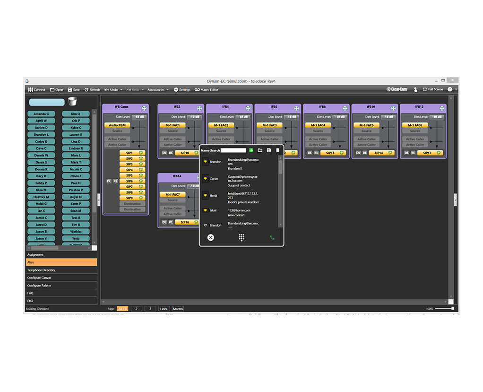This screenshot has height=392, width=483.
Task: Click the canvas horizontal scrollbar
Action: point(275,302)
